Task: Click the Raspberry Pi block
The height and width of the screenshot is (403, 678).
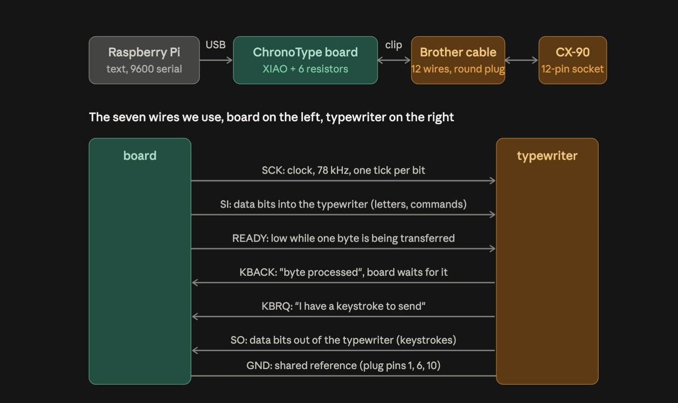Action: pos(144,60)
